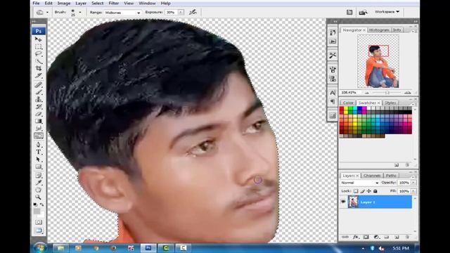Click the zoom in mountains in Navigator
Screen dimensions: 450x253
[407, 93]
